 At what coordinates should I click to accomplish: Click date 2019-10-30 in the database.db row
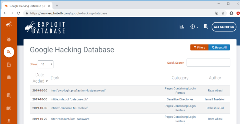(40, 99)
